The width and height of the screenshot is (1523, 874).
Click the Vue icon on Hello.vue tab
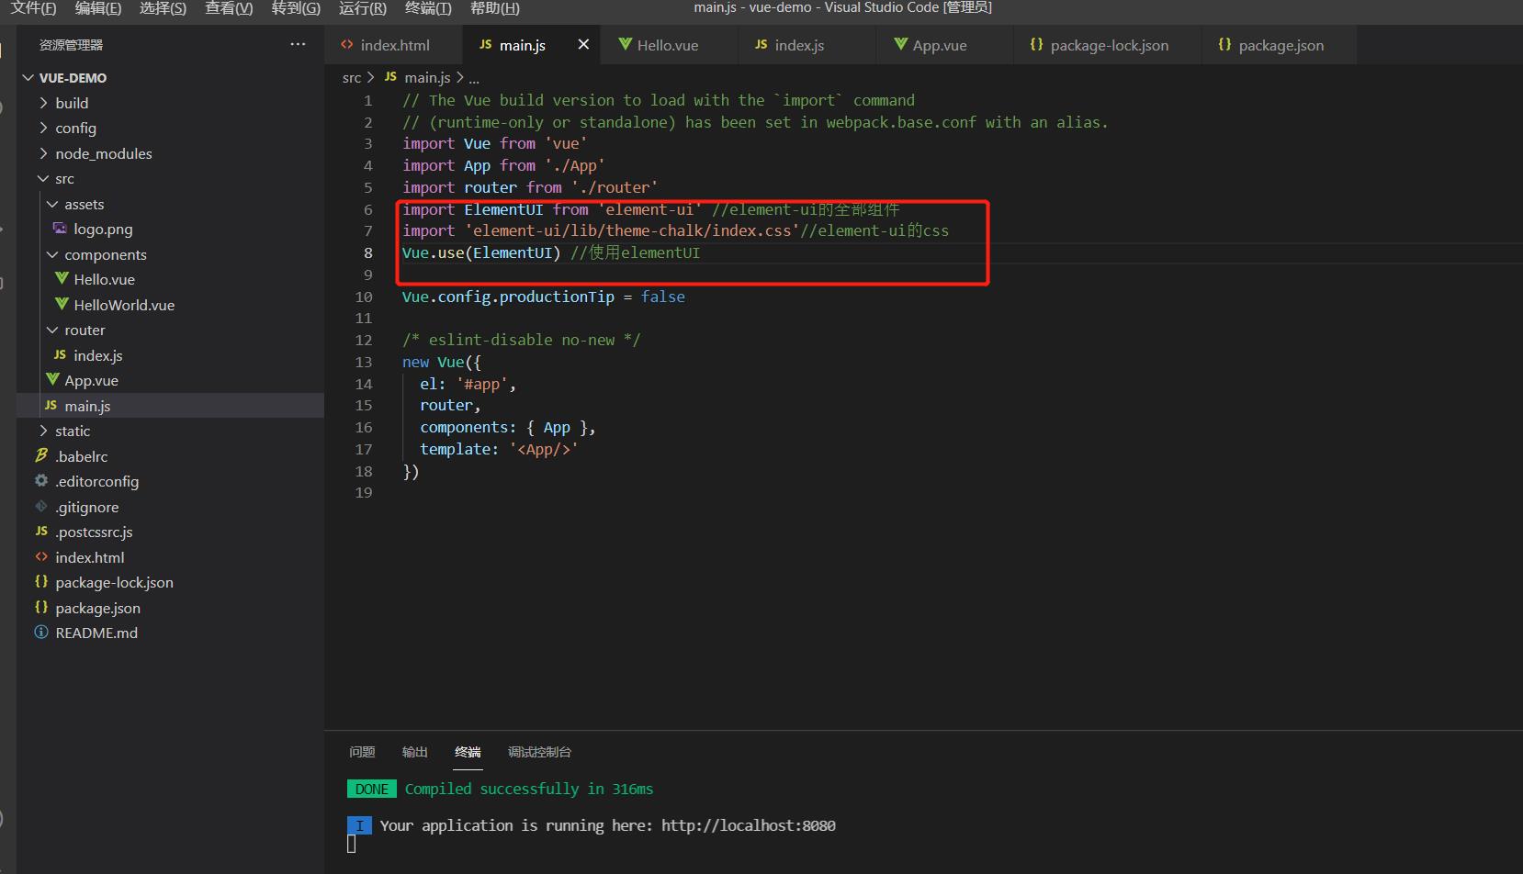pos(625,44)
